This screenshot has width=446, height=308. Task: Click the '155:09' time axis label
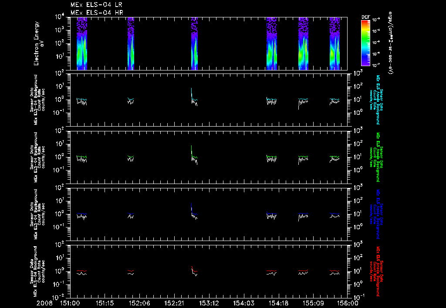[313, 303]
